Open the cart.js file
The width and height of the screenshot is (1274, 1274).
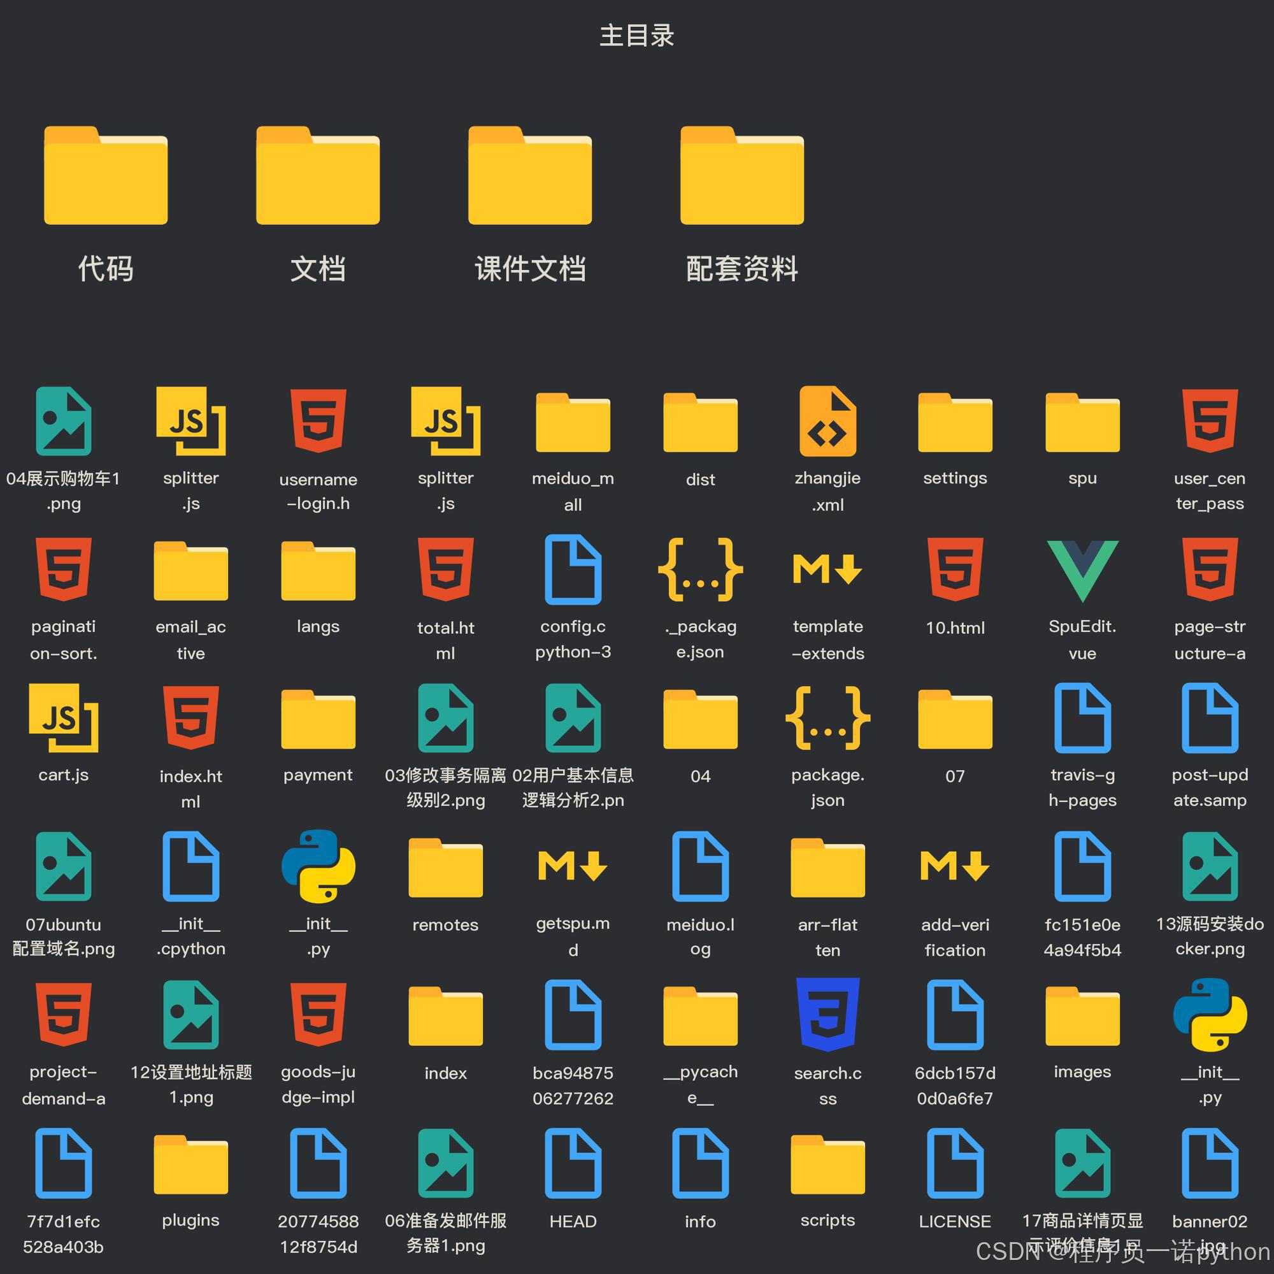(x=63, y=718)
